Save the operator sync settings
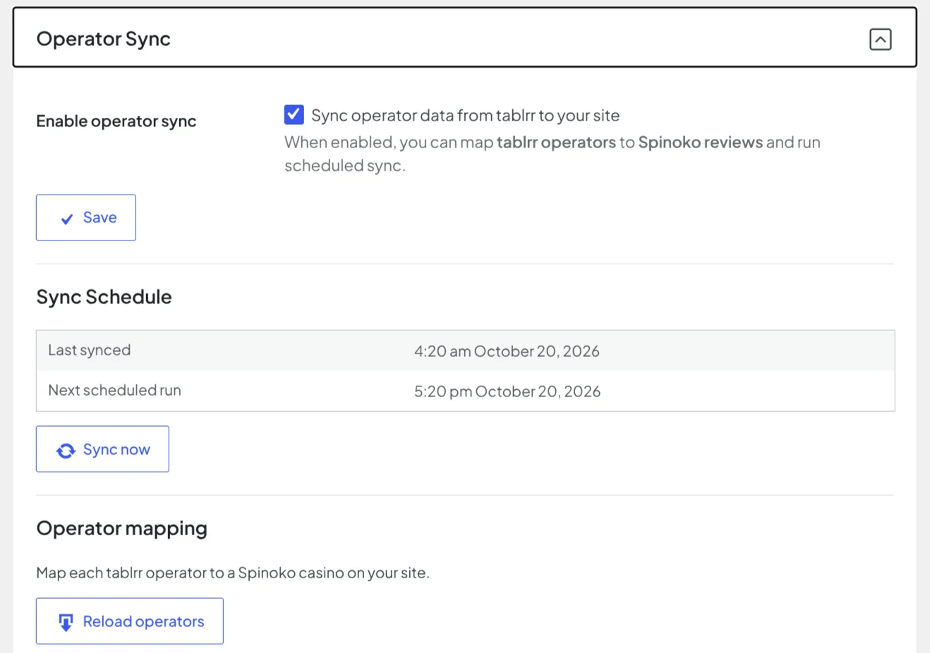This screenshot has width=930, height=653. pos(86,217)
